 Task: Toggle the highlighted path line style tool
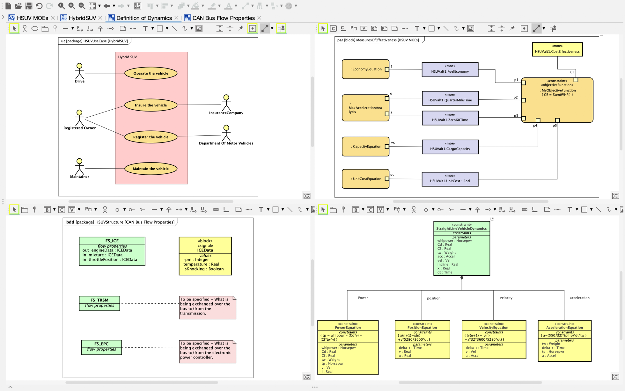[265, 28]
